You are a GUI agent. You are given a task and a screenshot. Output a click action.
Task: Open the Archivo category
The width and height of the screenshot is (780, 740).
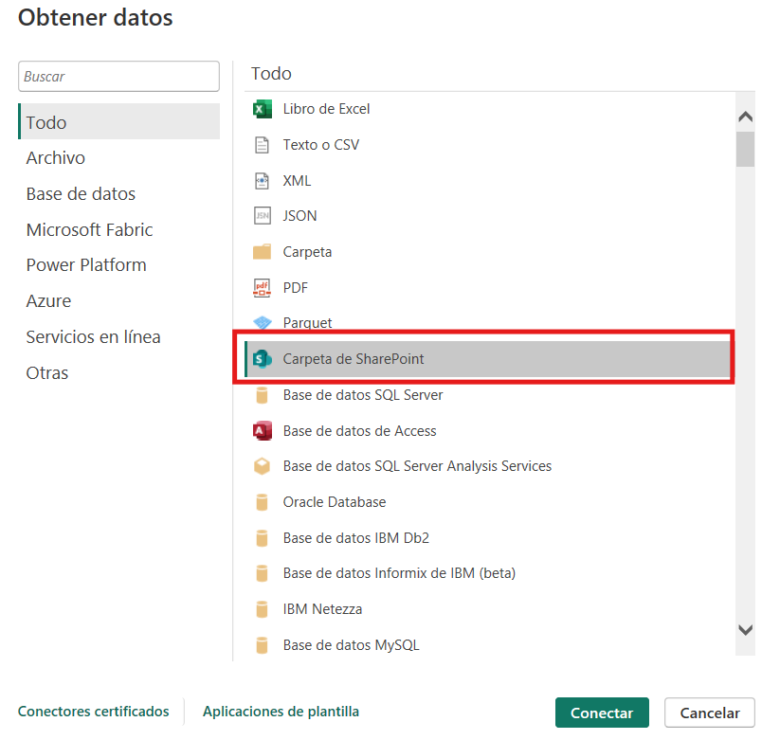coord(55,158)
